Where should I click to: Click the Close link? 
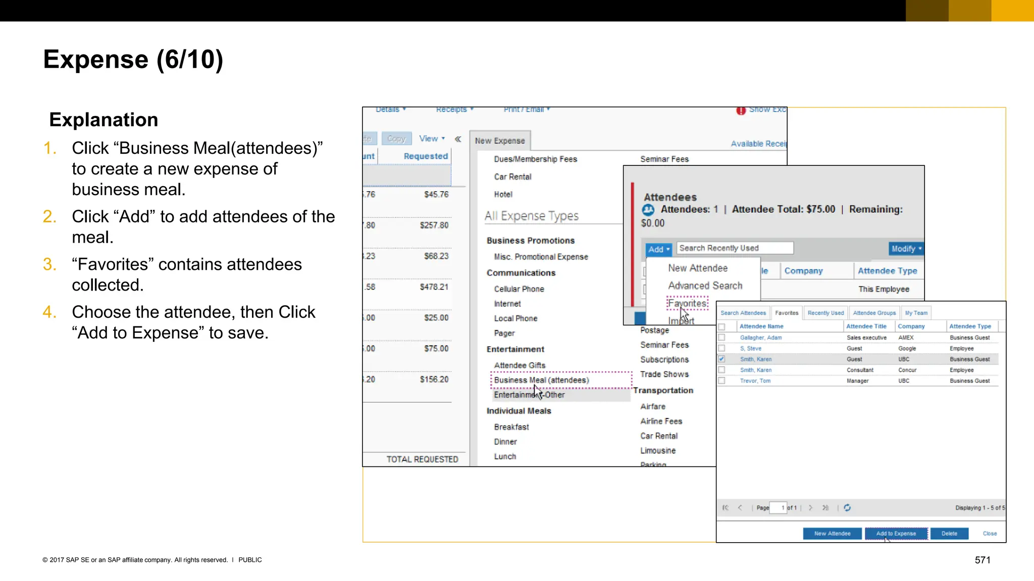pos(990,534)
